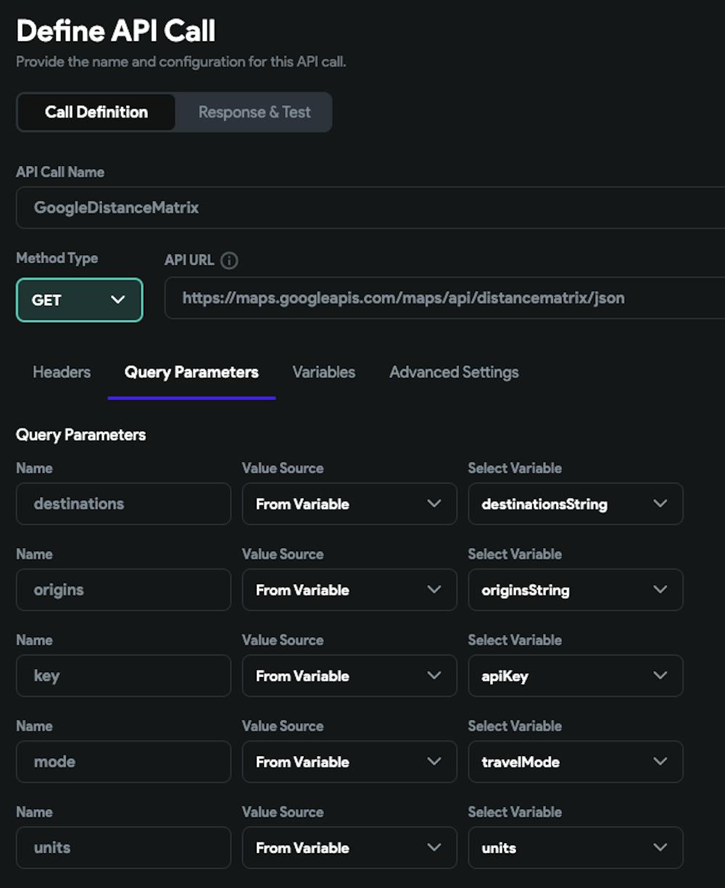Viewport: 725px width, 888px height.
Task: Click the mode parameter name field
Action: point(123,762)
